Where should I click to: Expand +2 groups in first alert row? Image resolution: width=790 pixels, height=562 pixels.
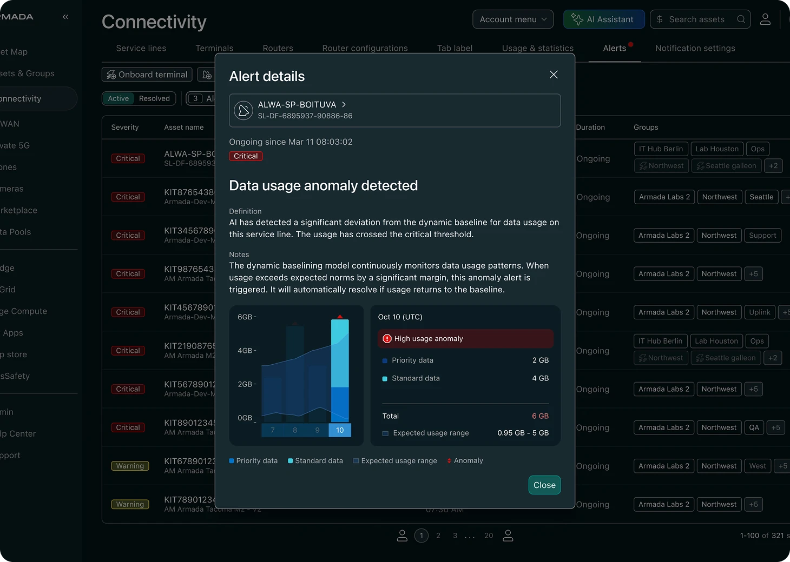click(773, 166)
